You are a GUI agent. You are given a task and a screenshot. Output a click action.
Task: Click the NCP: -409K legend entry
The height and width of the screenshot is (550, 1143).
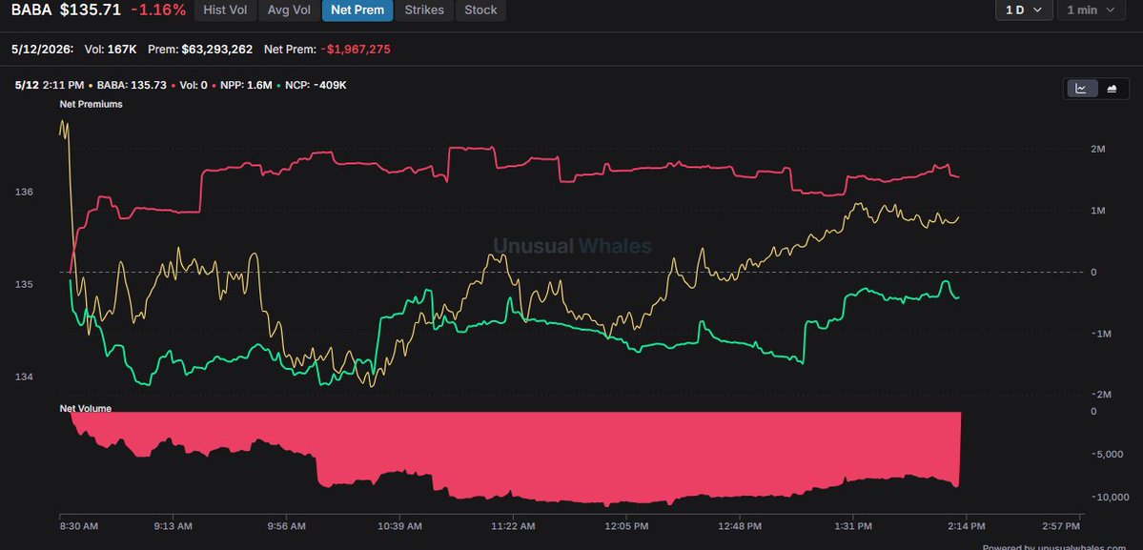[x=315, y=85]
